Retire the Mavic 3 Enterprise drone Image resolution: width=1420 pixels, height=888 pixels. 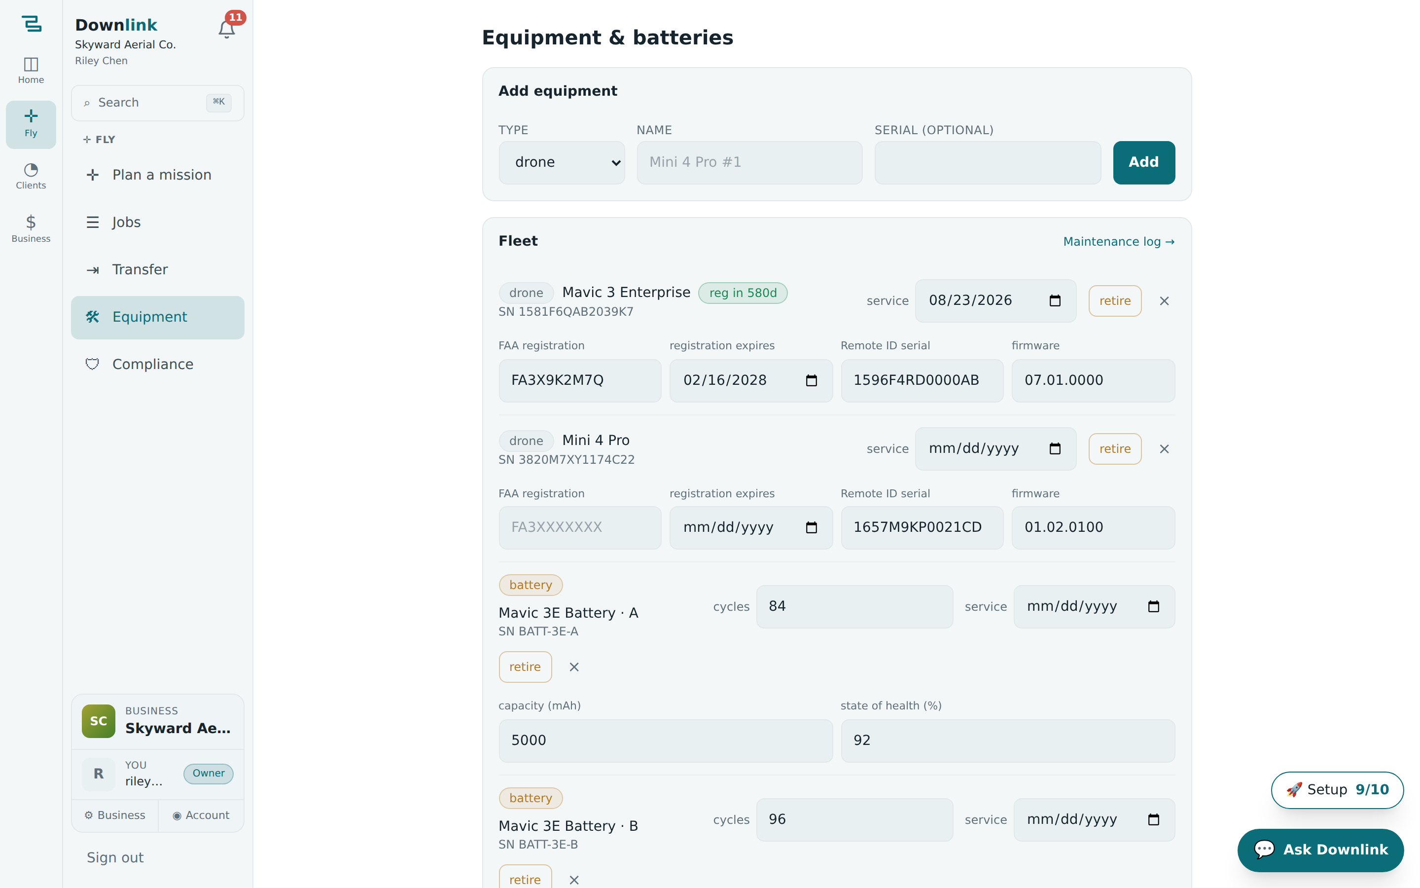tap(1115, 301)
